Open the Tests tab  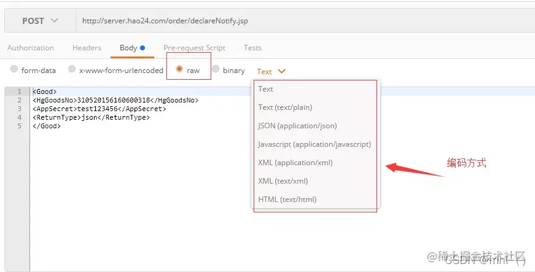[252, 48]
